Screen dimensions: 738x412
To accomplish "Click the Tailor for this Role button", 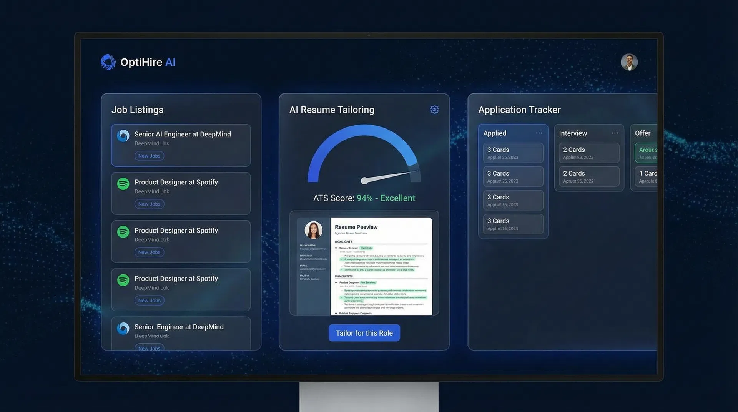I will tap(364, 333).
